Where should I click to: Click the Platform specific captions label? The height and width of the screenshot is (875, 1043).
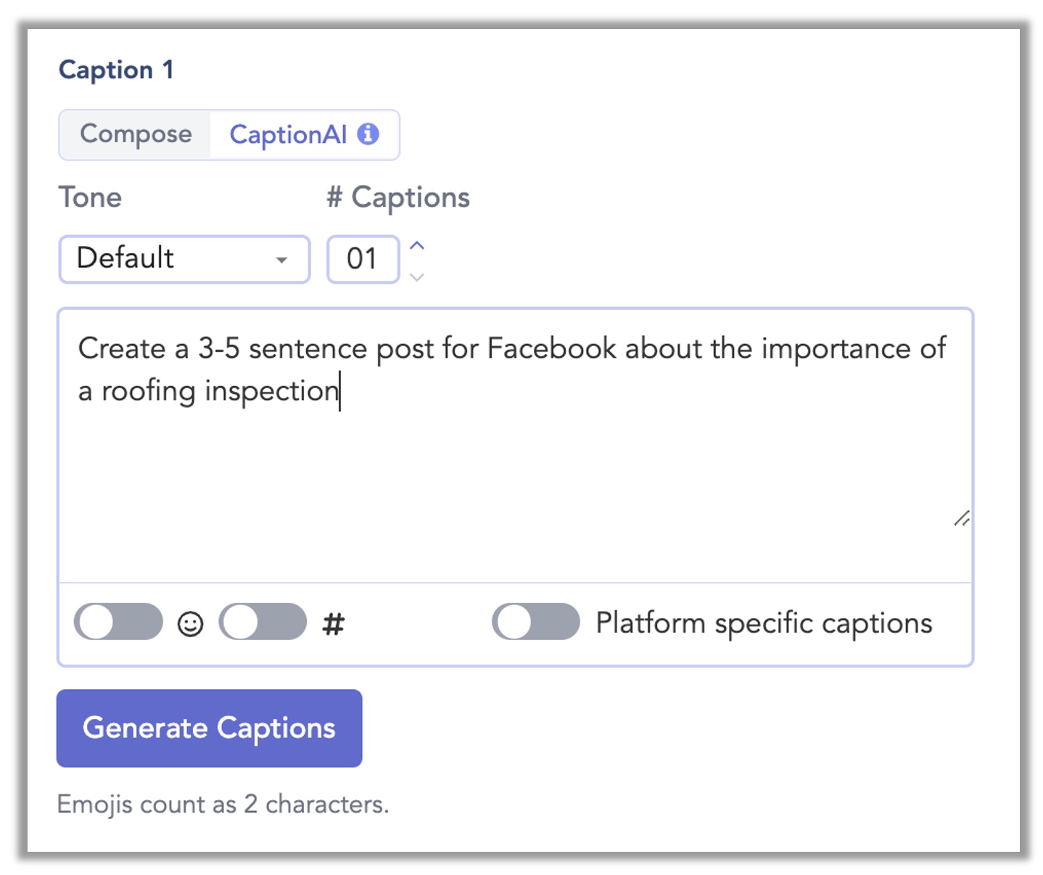coord(764,623)
